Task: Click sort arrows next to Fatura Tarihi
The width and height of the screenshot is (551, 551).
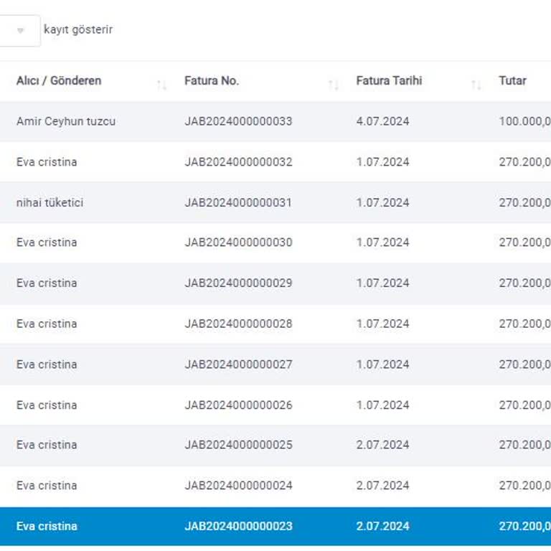Action: 476,85
